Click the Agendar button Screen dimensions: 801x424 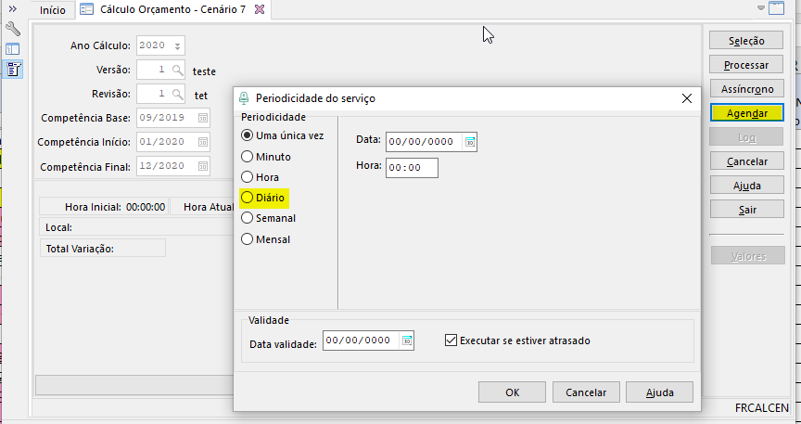pyautogui.click(x=746, y=112)
